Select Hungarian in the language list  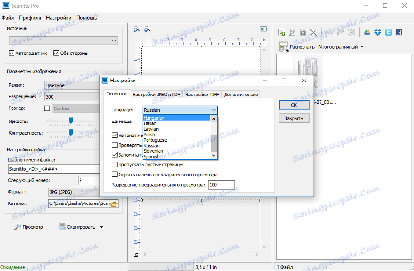(176, 118)
